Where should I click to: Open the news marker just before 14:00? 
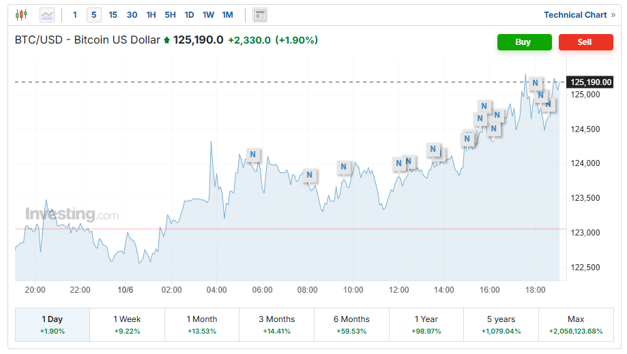pos(433,149)
